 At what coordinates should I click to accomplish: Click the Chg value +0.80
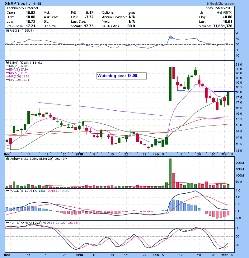click(x=228, y=17)
